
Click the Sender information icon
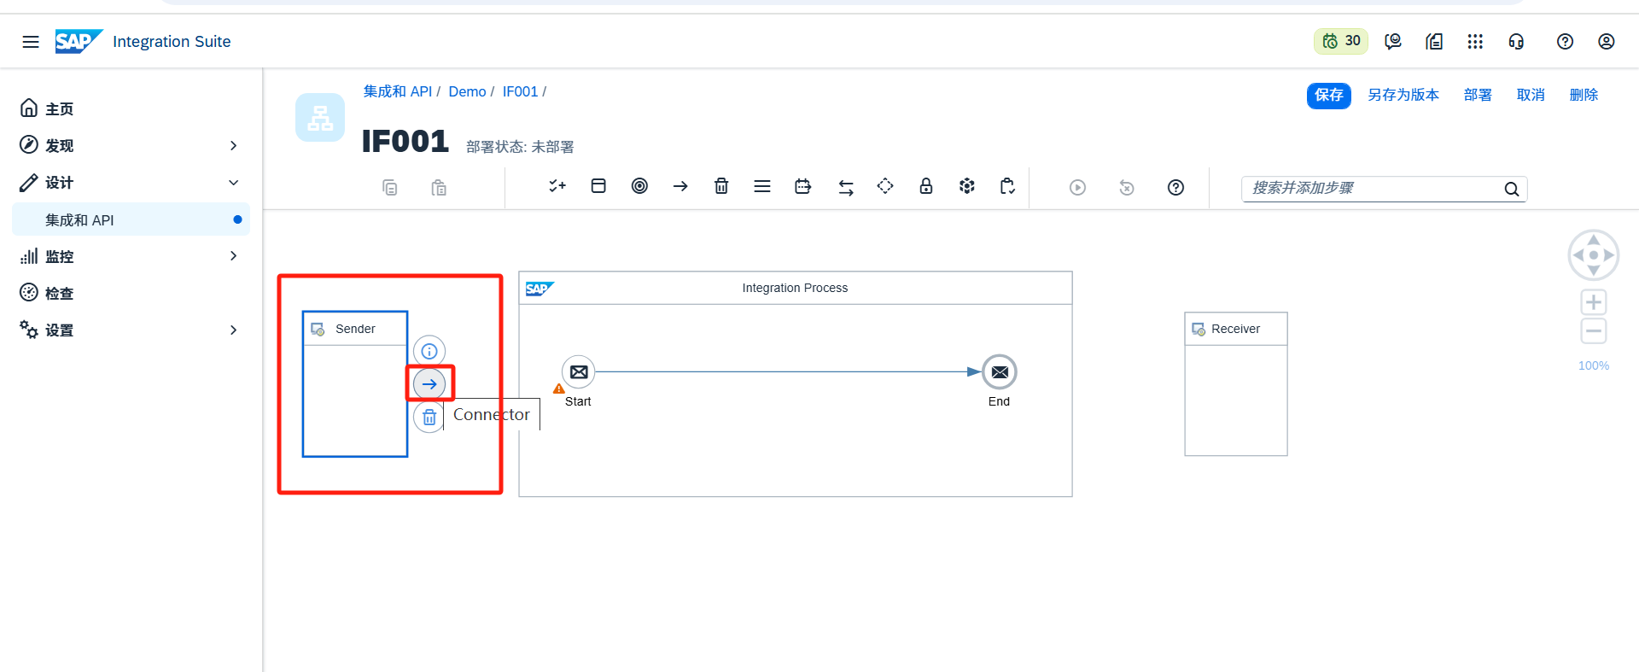(429, 351)
